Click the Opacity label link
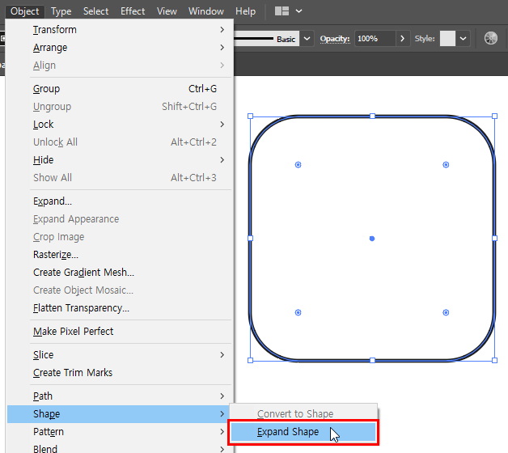This screenshot has height=453, width=508. (x=334, y=39)
